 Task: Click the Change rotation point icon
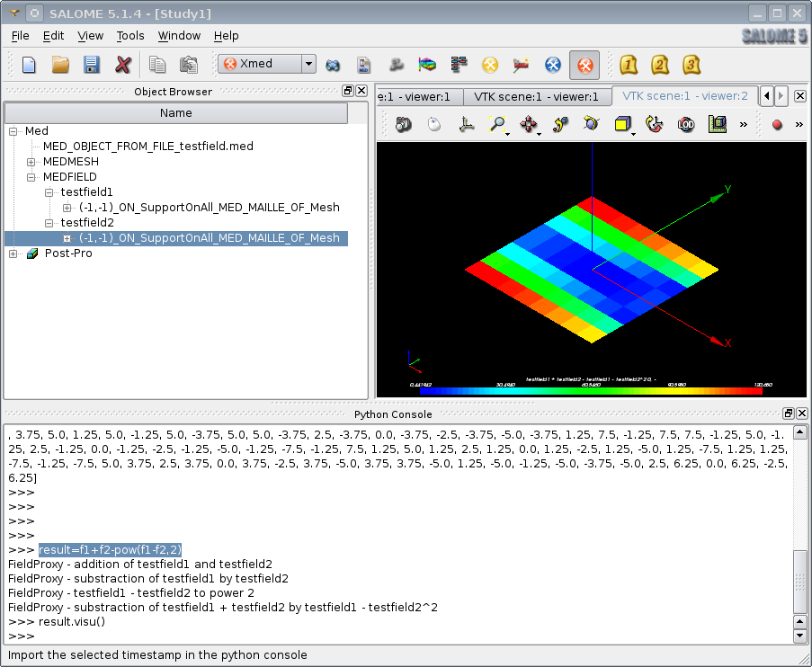560,124
